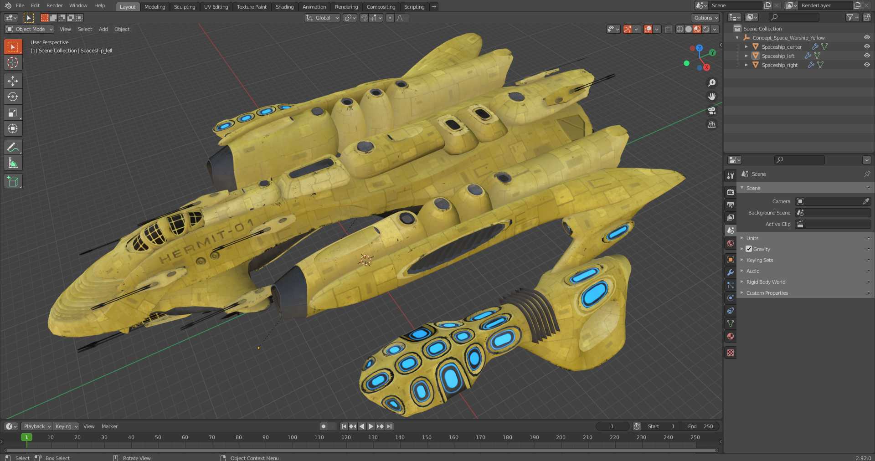875x461 pixels.
Task: Switch to rendered viewport shading
Action: point(706,29)
